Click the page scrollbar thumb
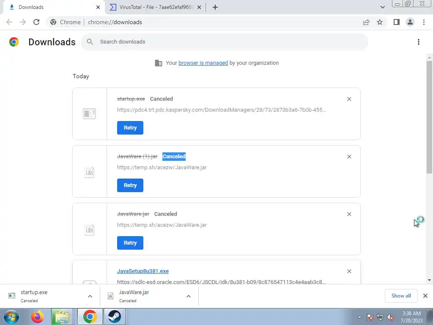The image size is (433, 325). (429, 117)
